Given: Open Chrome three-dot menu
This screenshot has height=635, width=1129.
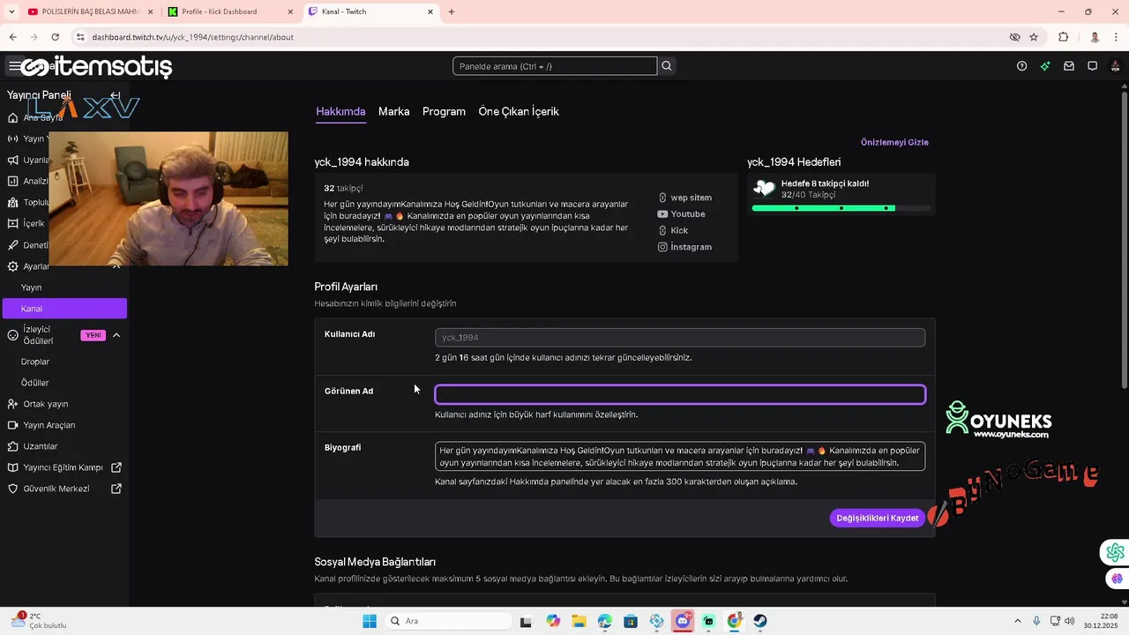Looking at the screenshot, I should click(1117, 37).
